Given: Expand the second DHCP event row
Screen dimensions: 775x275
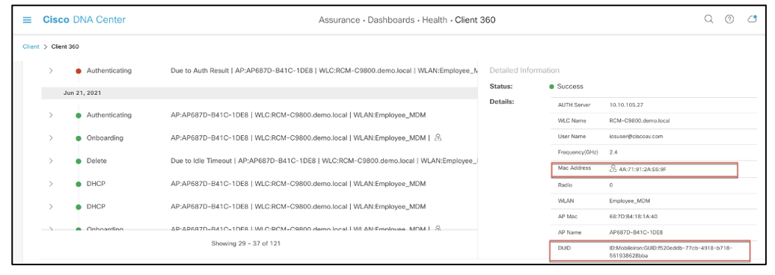Looking at the screenshot, I should [x=51, y=206].
